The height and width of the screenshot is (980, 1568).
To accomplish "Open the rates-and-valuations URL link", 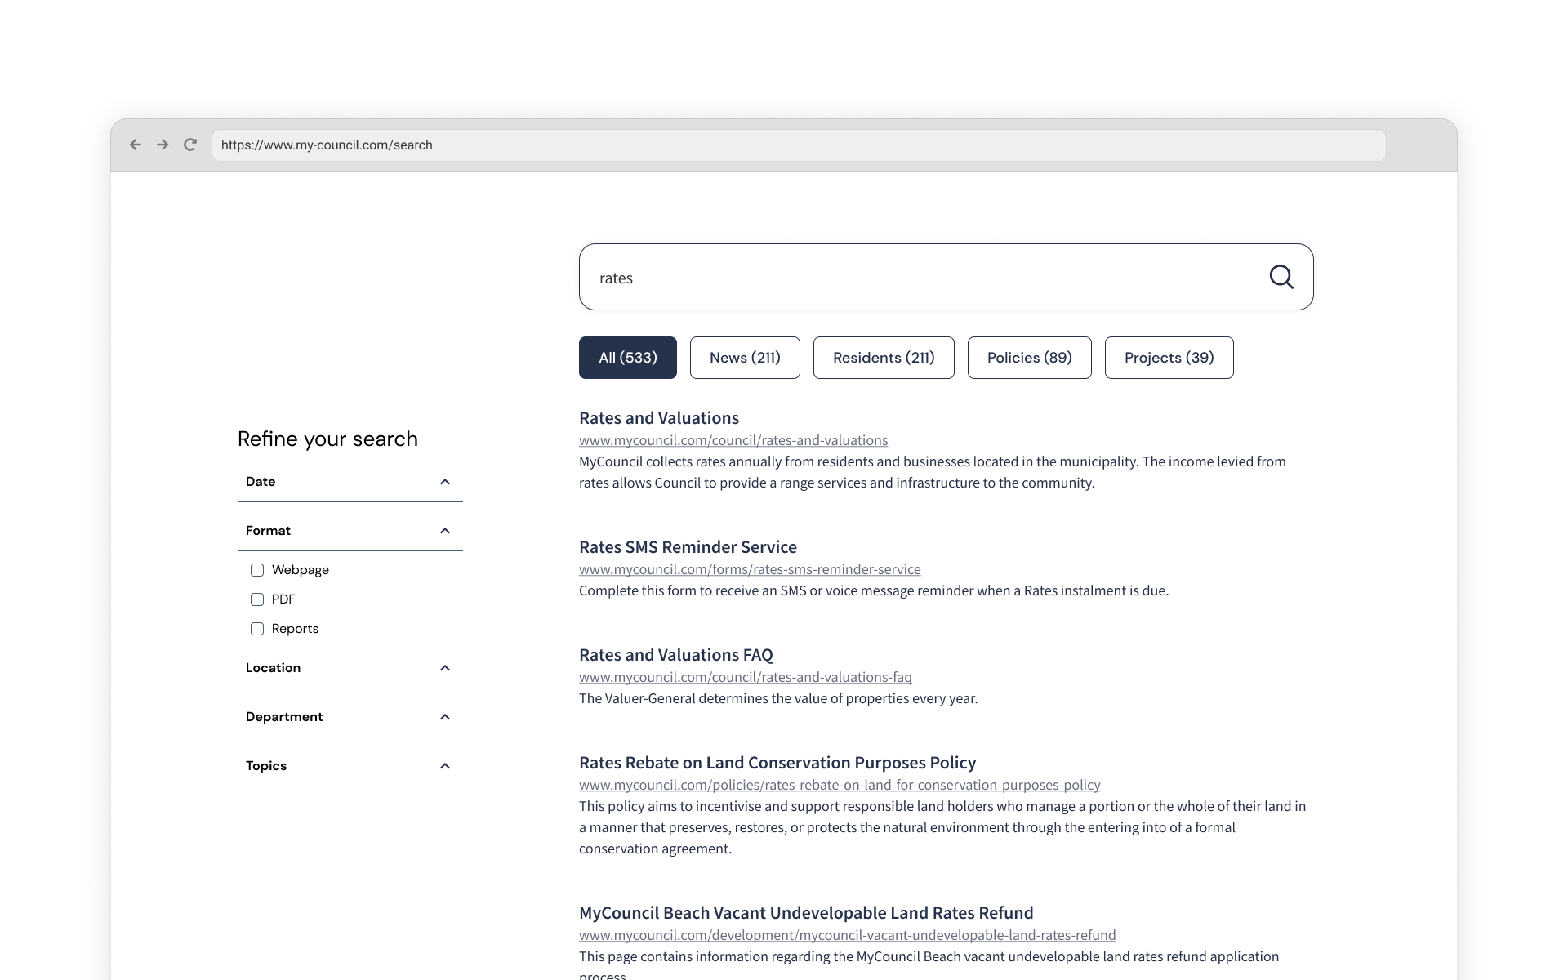I will [x=733, y=440].
